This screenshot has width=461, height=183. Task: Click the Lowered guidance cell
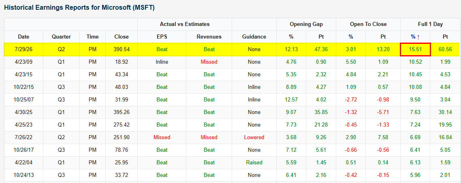point(254,137)
